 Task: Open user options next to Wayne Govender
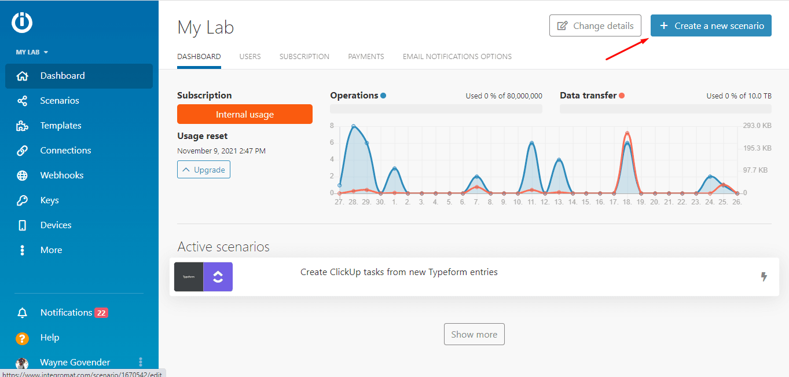click(141, 363)
